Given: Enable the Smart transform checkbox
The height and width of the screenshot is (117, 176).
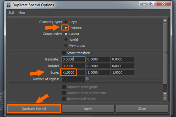Looking at the screenshot, I should point(64,53).
